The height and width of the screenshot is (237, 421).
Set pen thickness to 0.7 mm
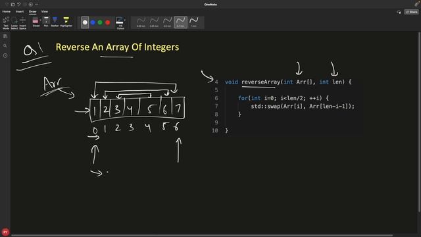coord(180,22)
